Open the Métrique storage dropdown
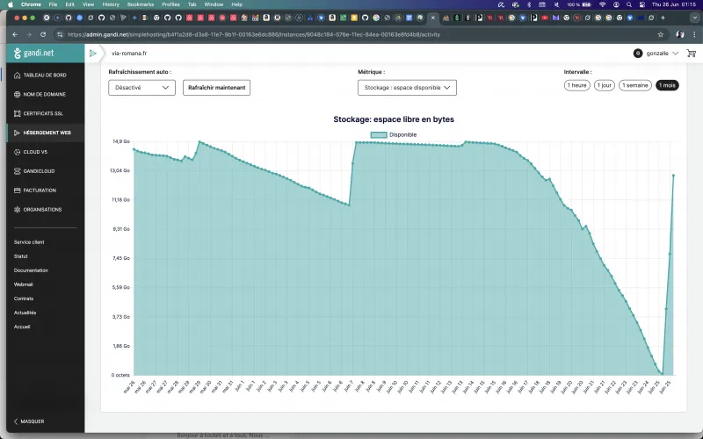 407,87
